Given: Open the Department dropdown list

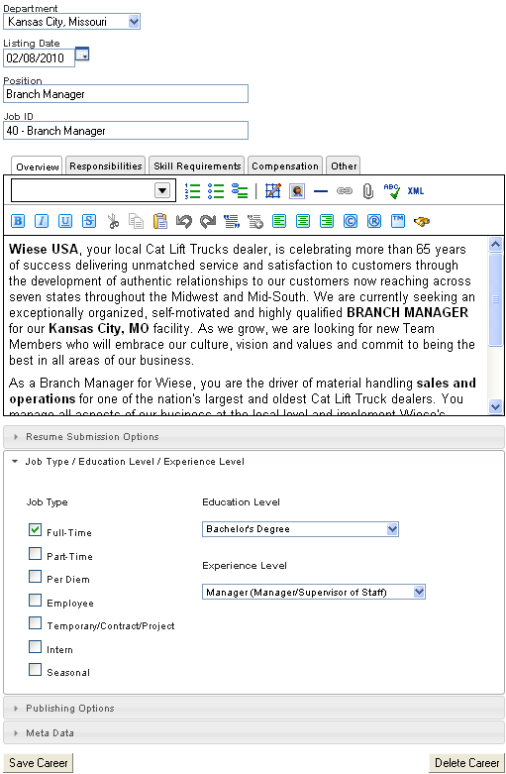Looking at the screenshot, I should [x=71, y=21].
